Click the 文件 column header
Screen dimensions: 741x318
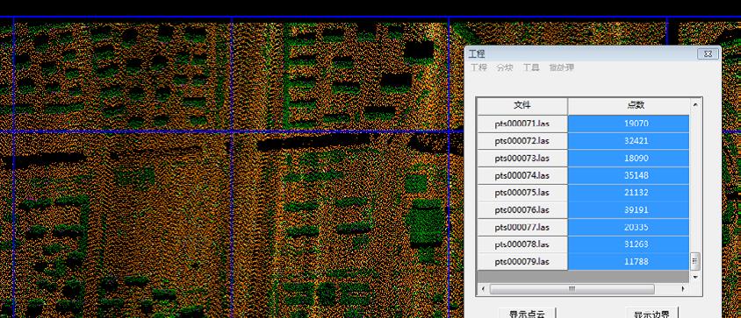[522, 106]
